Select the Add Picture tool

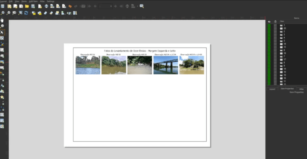[x=2, y=62]
